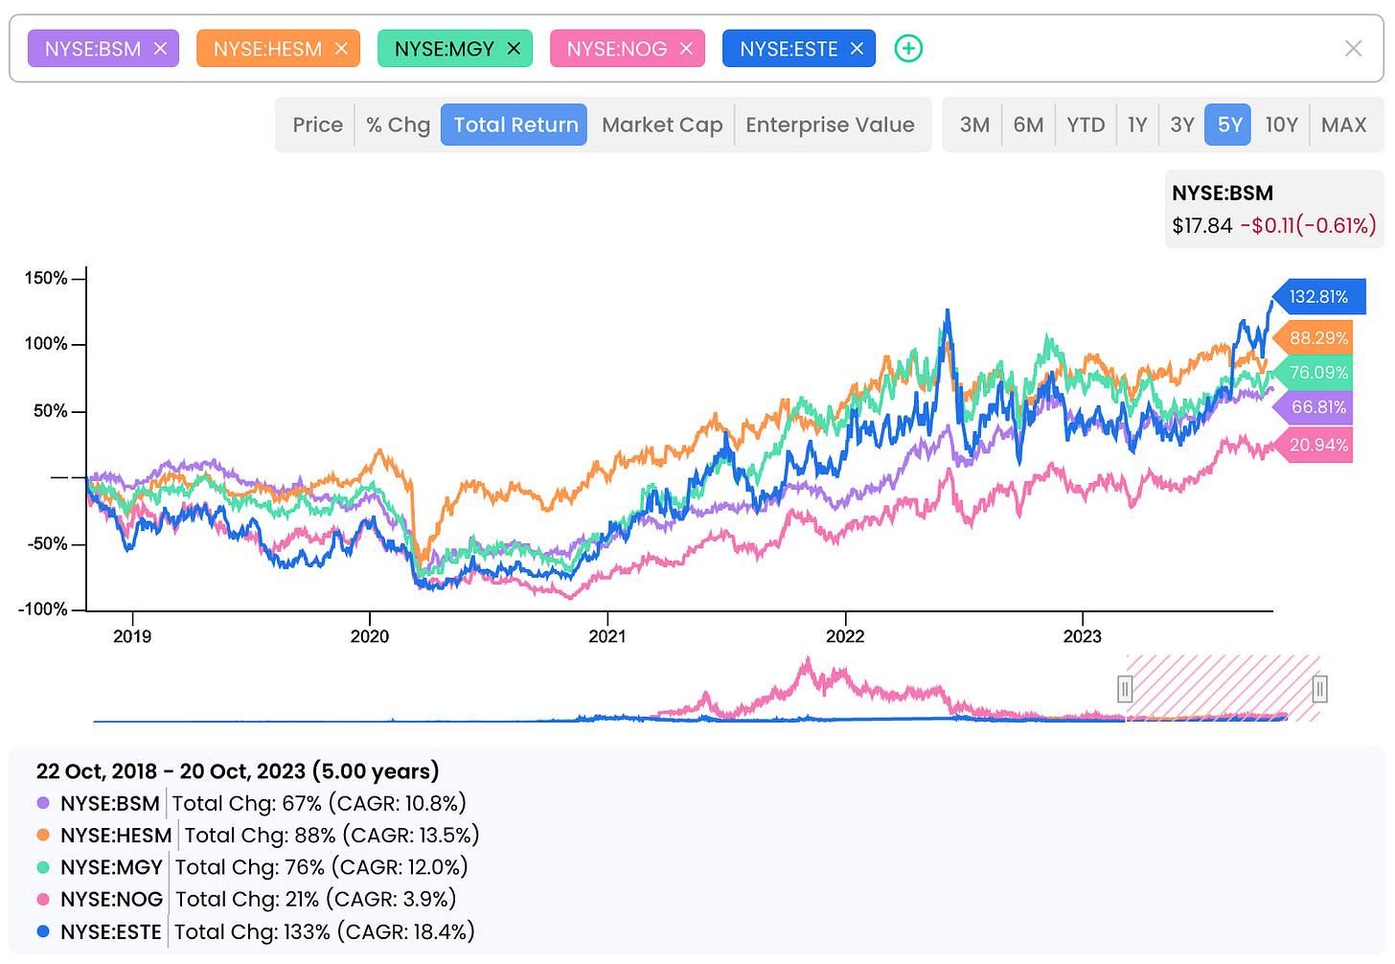1395x964 pixels.
Task: Set time range to 3Y
Action: pos(1182,125)
